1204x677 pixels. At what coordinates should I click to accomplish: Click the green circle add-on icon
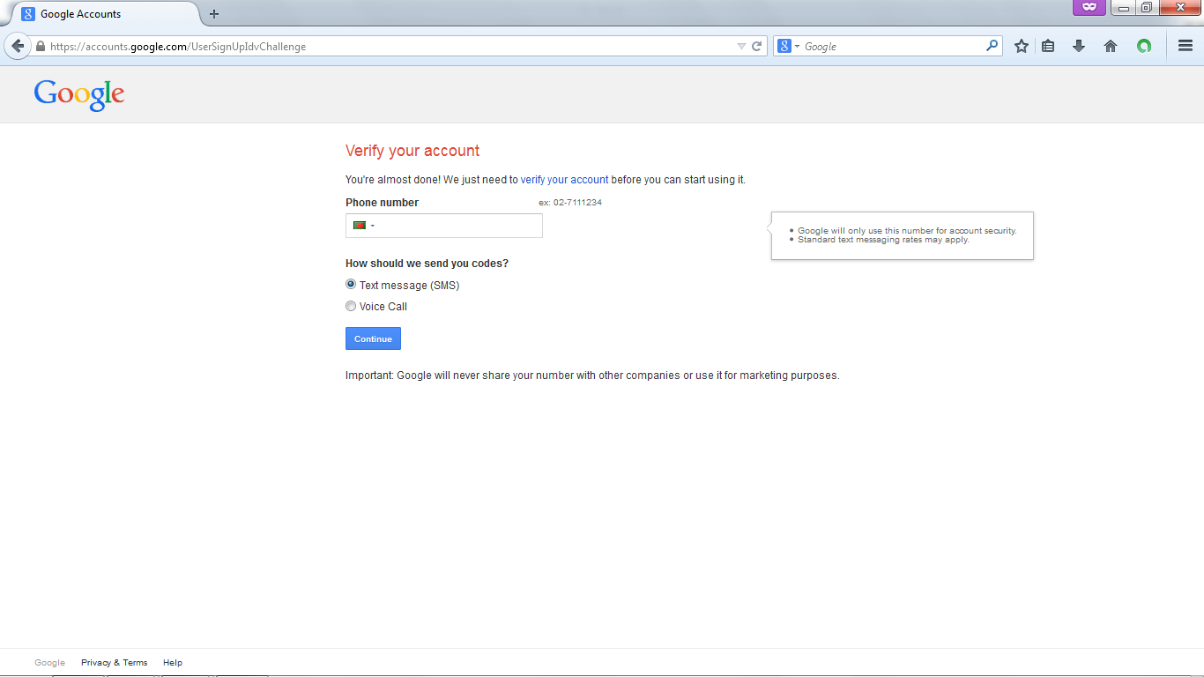[x=1144, y=46]
